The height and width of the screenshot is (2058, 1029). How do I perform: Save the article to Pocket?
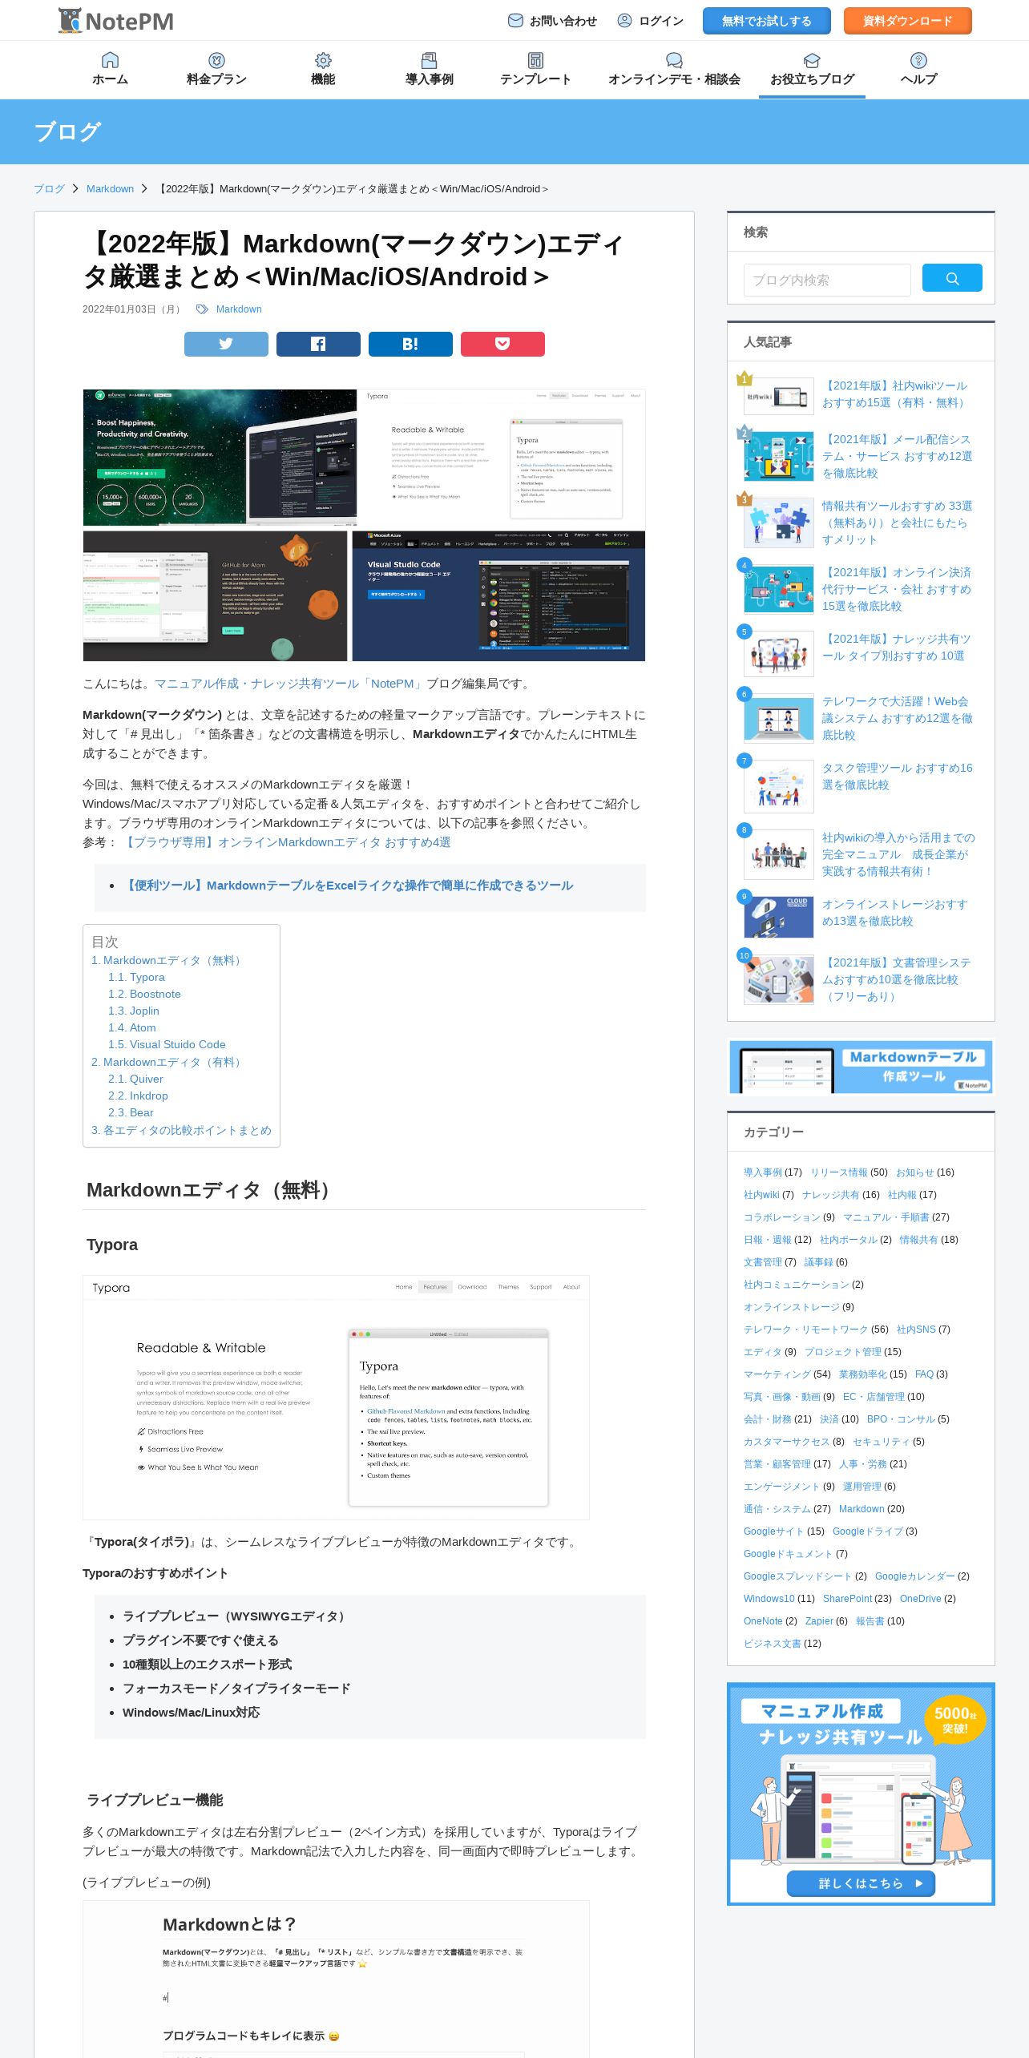(502, 344)
